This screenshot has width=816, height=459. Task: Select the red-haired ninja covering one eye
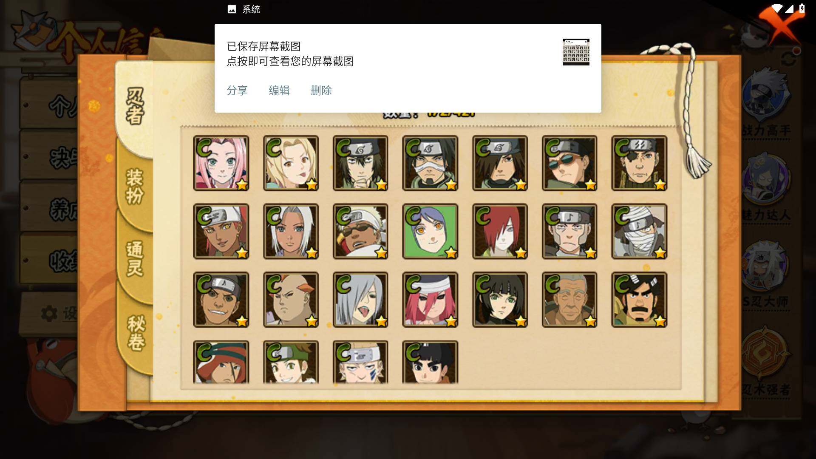click(500, 232)
